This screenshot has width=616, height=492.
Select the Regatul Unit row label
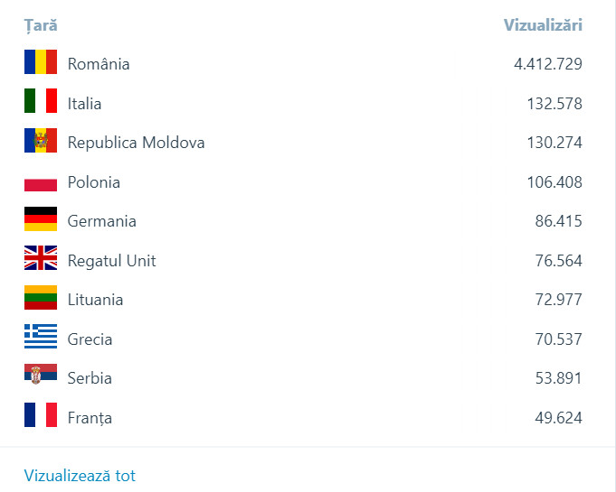click(x=111, y=261)
